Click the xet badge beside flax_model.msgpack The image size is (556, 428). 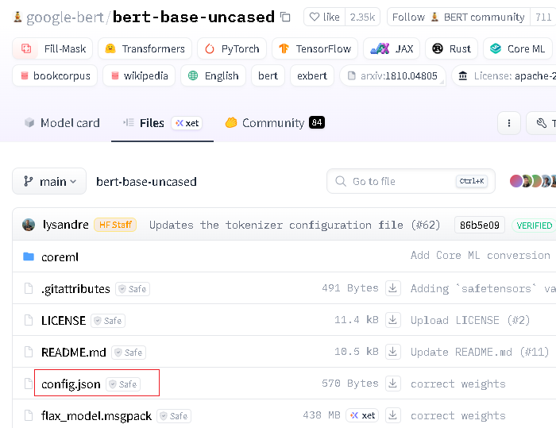(363, 415)
